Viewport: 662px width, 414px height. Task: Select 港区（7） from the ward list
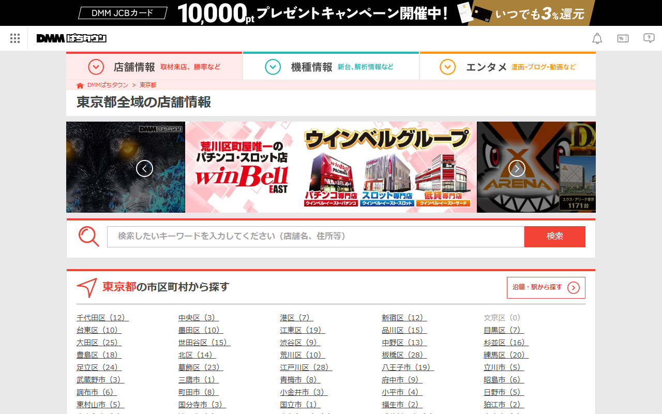click(297, 318)
